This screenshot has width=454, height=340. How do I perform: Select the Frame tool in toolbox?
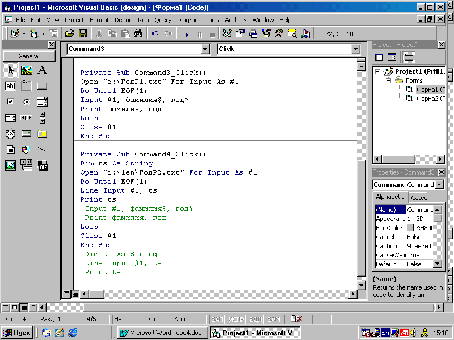click(x=27, y=86)
